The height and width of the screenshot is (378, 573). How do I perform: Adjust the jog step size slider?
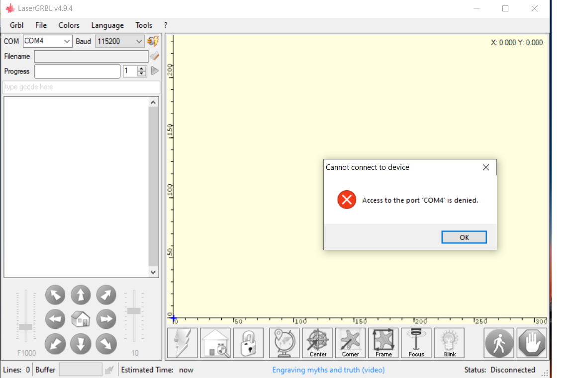click(x=134, y=310)
